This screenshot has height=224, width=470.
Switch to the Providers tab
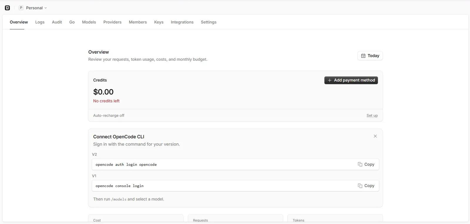tap(113, 22)
